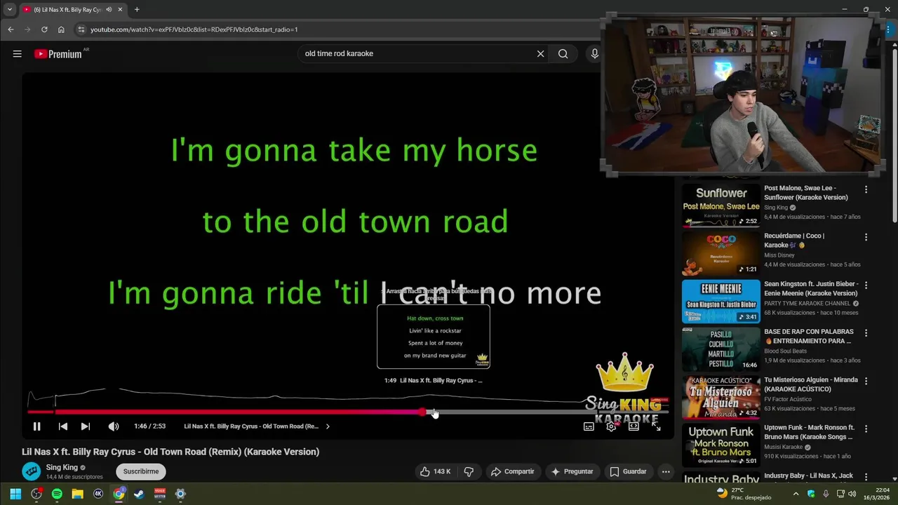Click Industry Baby karaoke thumbnail
This screenshot has width=898, height=505.
click(721, 478)
